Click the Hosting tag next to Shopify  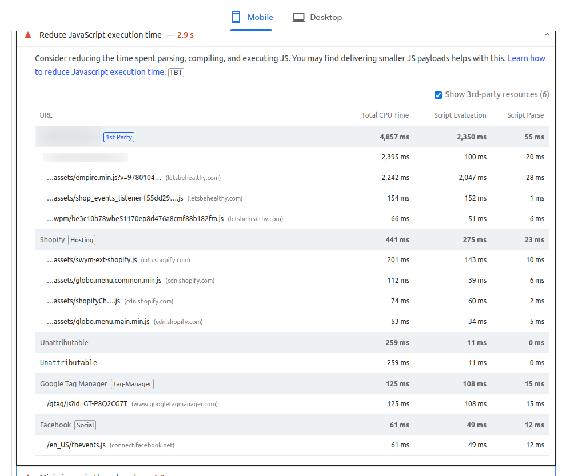(82, 240)
